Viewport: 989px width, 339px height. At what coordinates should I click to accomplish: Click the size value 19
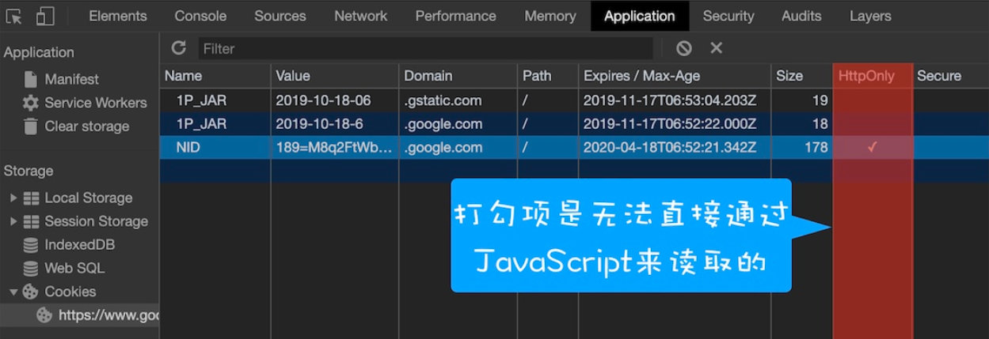820,100
